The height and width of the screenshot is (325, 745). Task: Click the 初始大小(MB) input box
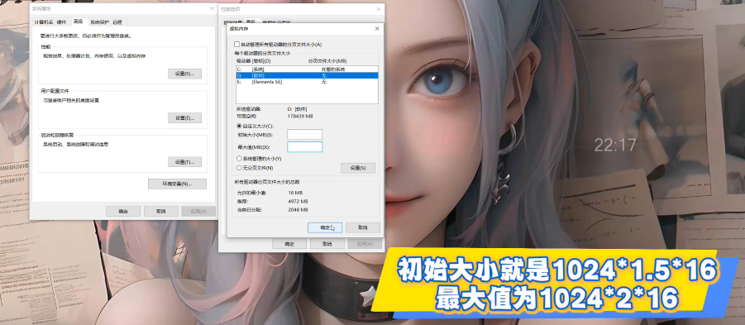click(x=304, y=135)
